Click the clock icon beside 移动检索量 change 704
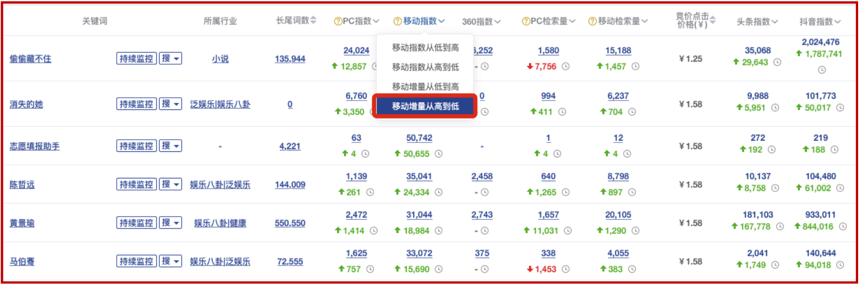The width and height of the screenshot is (860, 285). [632, 112]
